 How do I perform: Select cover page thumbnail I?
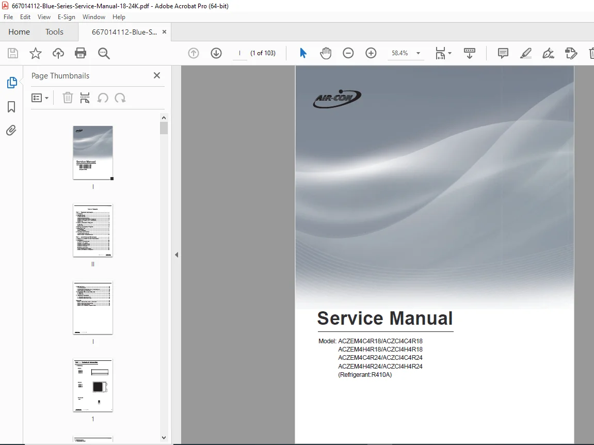(93, 153)
